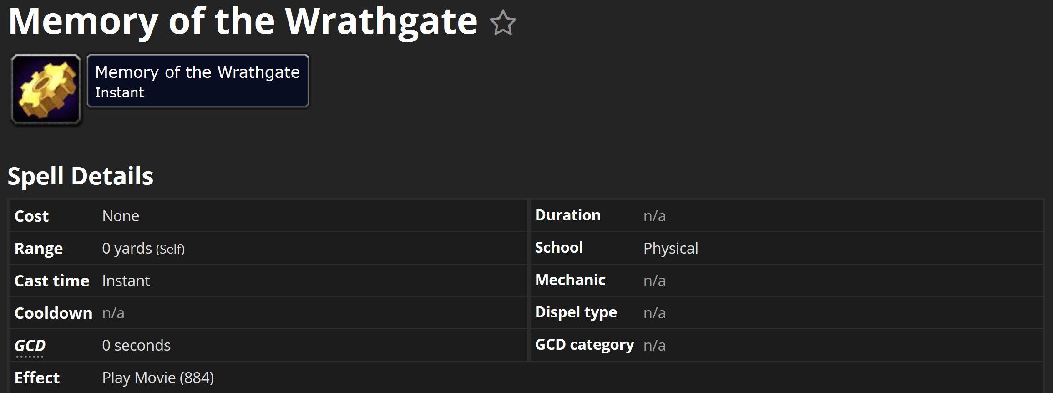This screenshot has height=393, width=1053.
Task: Click the Memory of the Wrathgate page title
Action: (243, 21)
